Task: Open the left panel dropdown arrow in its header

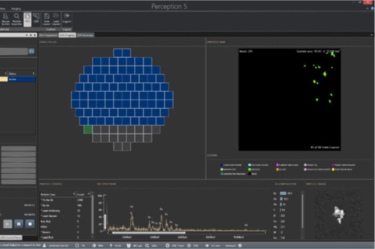Action: pos(26,35)
